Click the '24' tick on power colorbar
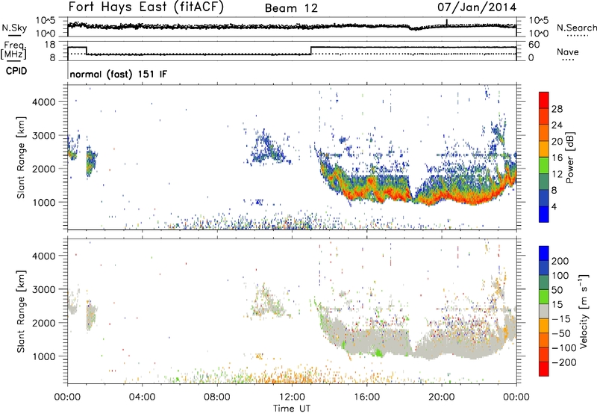Screen dimensions: 597x413 tap(557, 125)
